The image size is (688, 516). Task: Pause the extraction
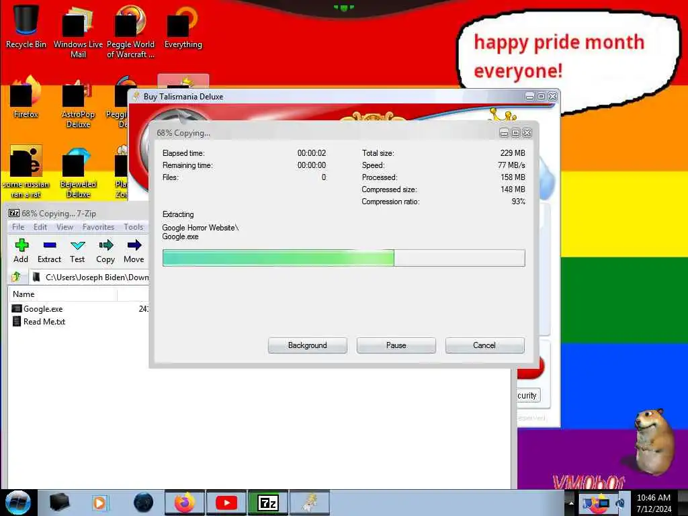point(396,345)
